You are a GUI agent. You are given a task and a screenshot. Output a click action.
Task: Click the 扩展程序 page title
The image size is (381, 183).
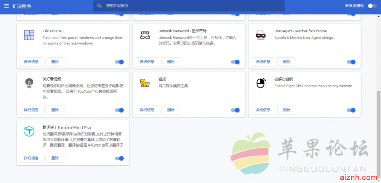pos(22,6)
